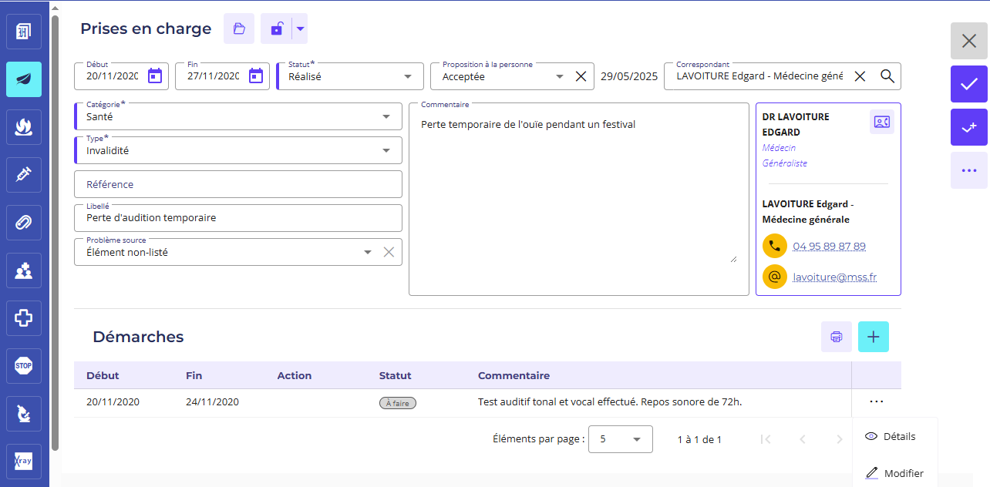Click the syringe icon in the sidebar
Screen dimensions: 990x487
(x=24, y=174)
